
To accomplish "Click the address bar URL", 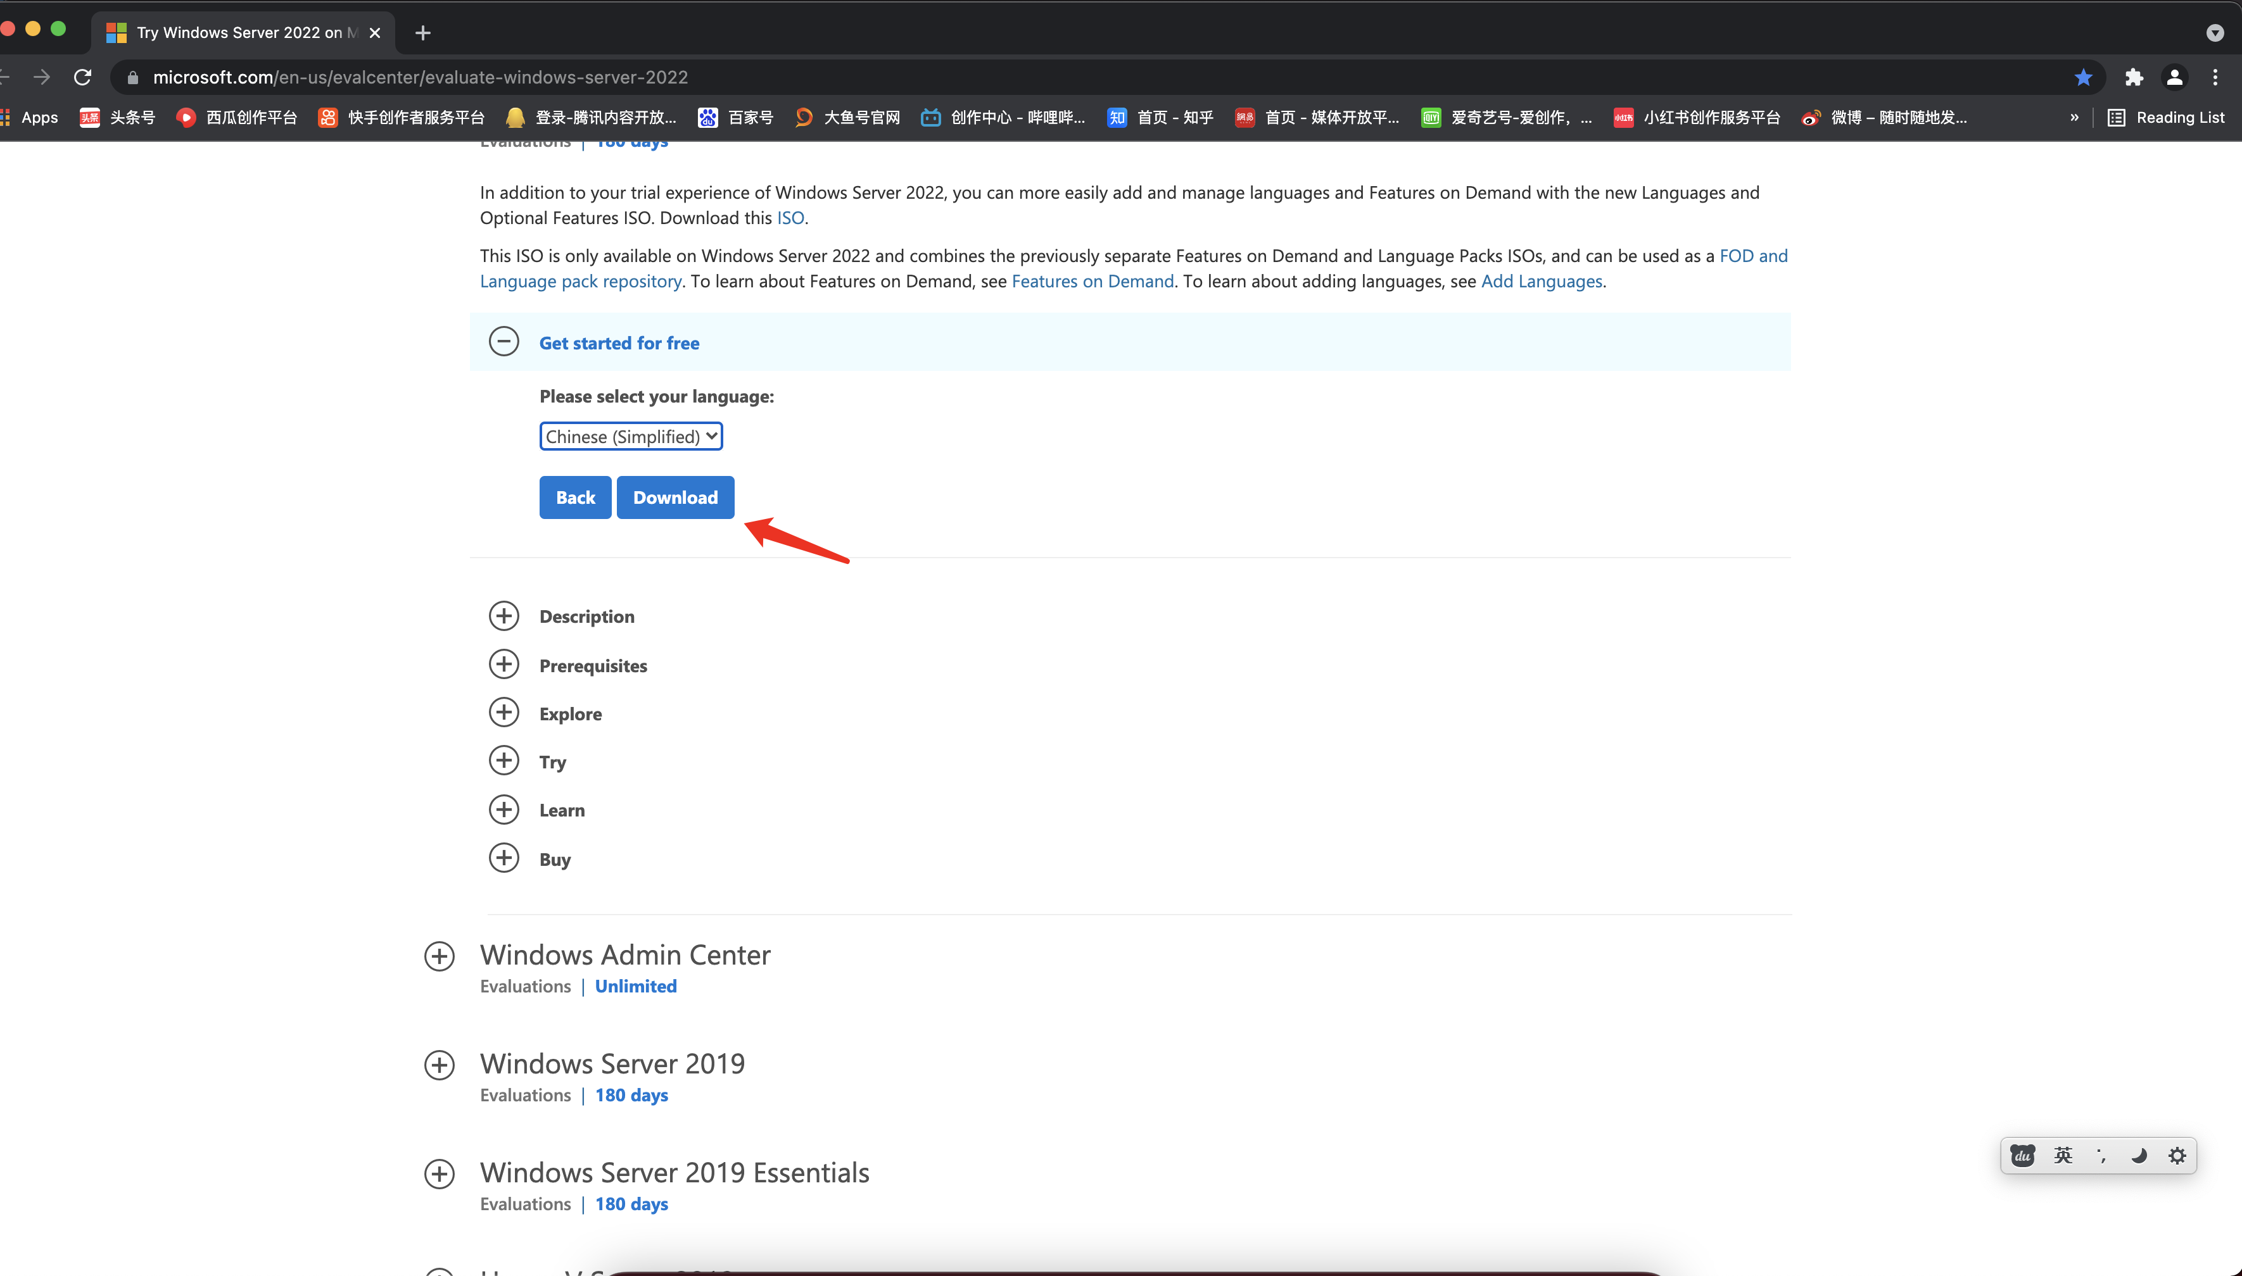I will (420, 77).
